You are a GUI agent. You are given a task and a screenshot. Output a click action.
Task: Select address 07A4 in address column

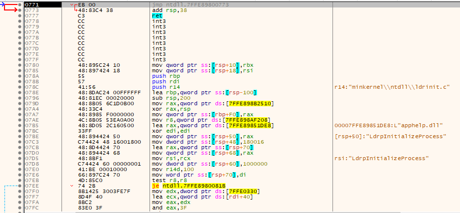coord(31,109)
